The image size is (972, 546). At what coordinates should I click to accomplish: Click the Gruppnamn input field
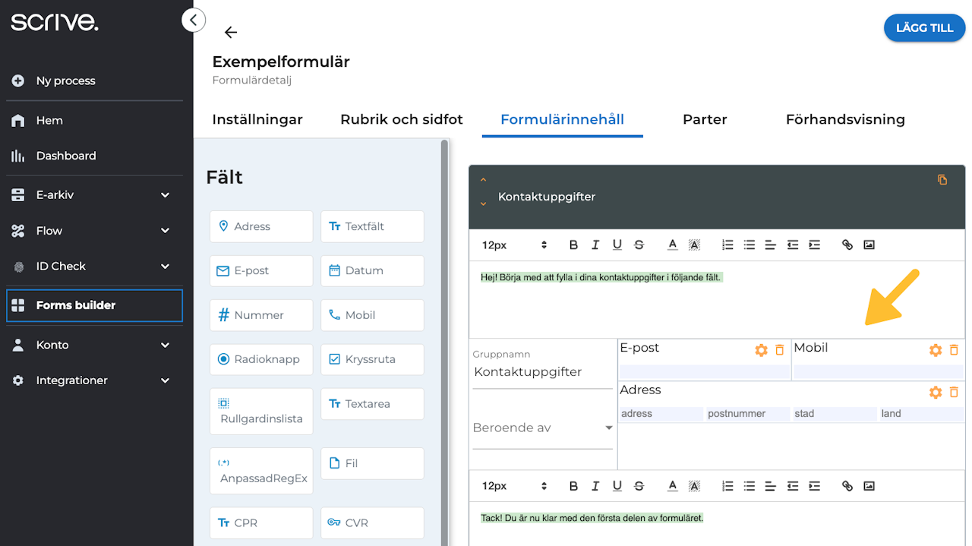(x=542, y=372)
